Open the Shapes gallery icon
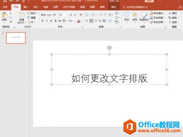This screenshot has width=183, height=137. (x=126, y=15)
